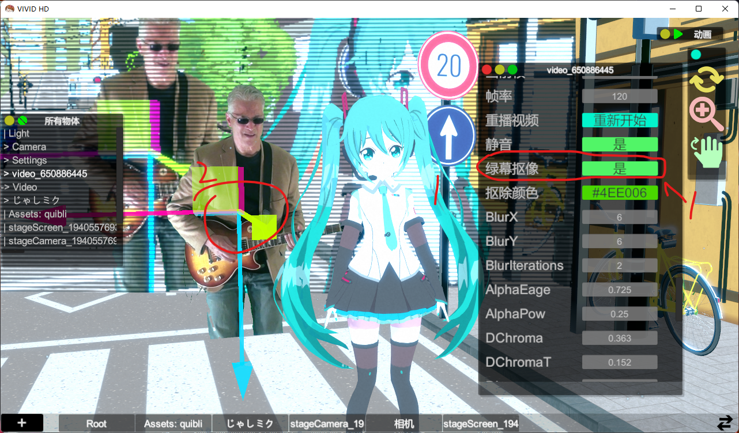Screen dimensions: 739x433
Task: Click the BlurIterations value field
Action: click(620, 265)
